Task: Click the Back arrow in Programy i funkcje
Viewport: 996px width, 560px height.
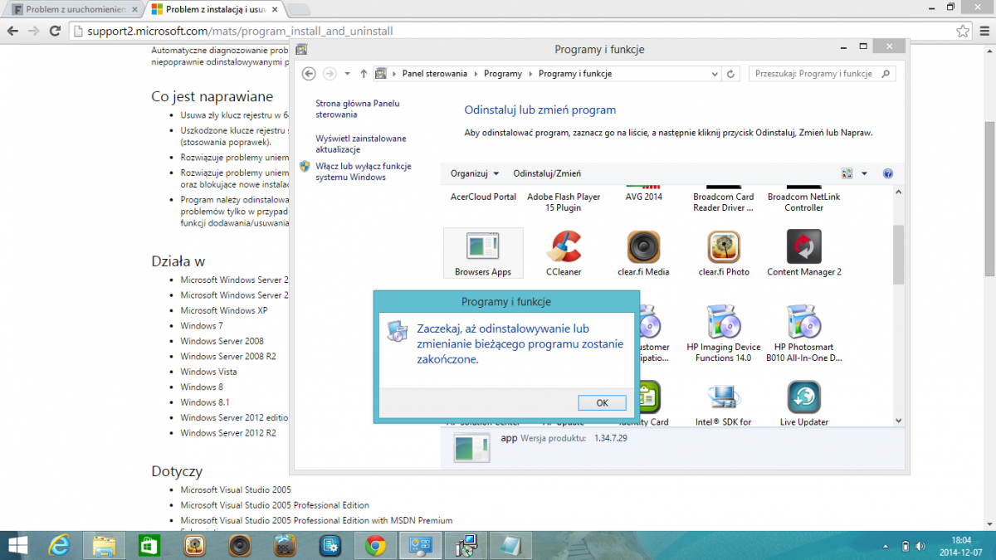Action: 309,74
